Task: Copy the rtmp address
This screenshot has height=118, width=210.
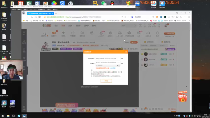Action: pos(122,58)
